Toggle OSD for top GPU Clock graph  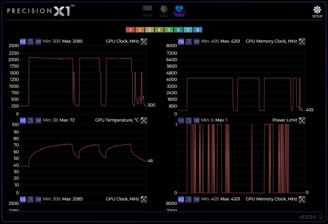[23, 41]
